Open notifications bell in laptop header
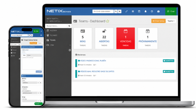This screenshot has width=196, height=110. 146,11
